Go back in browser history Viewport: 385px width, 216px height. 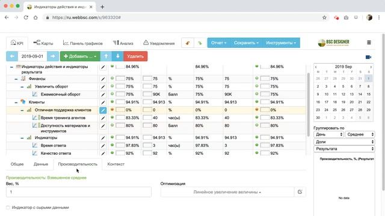(7, 17)
